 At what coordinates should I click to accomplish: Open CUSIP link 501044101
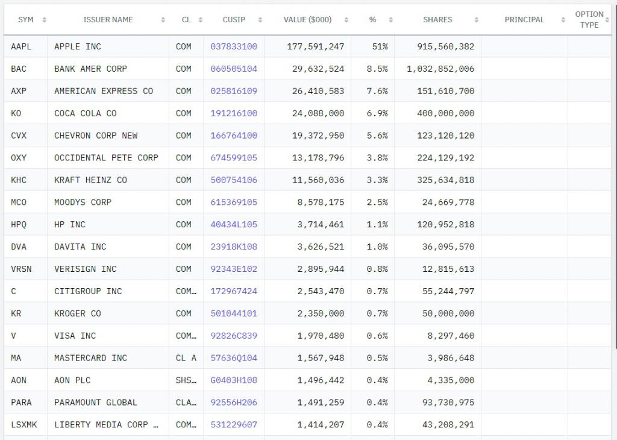pyautogui.click(x=234, y=313)
